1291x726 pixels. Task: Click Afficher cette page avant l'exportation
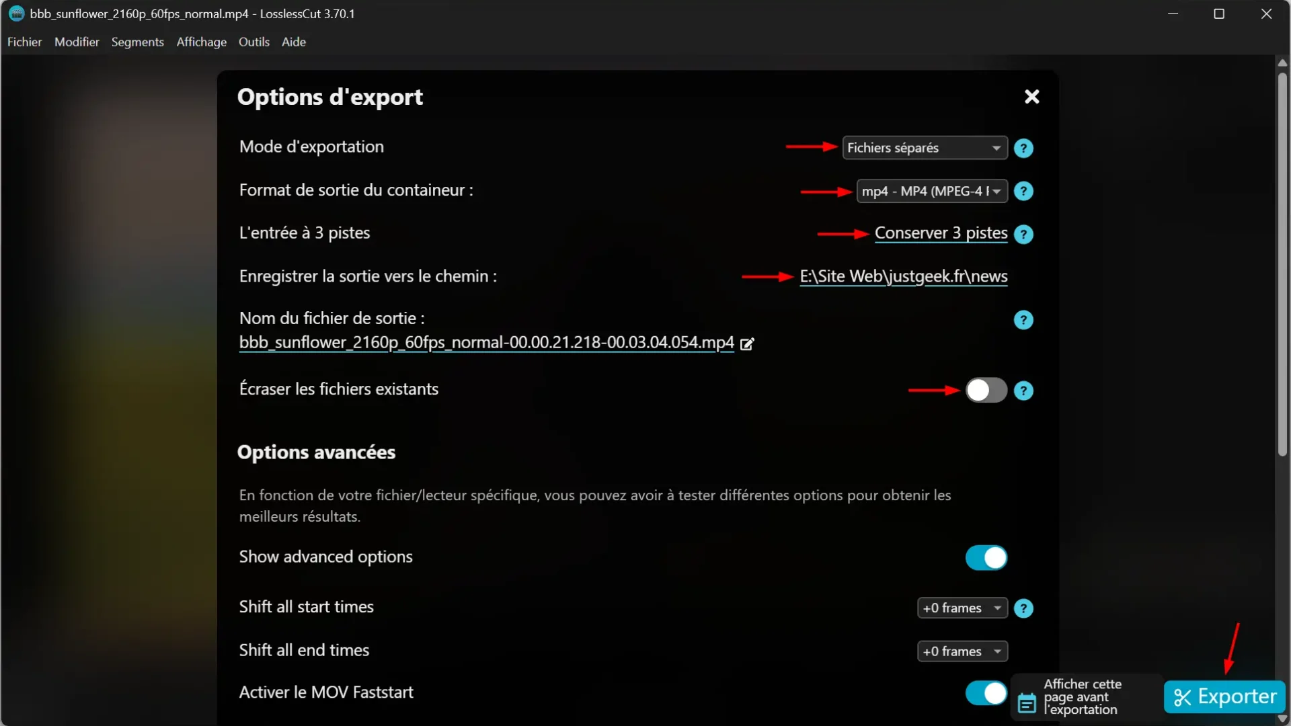(x=1082, y=697)
